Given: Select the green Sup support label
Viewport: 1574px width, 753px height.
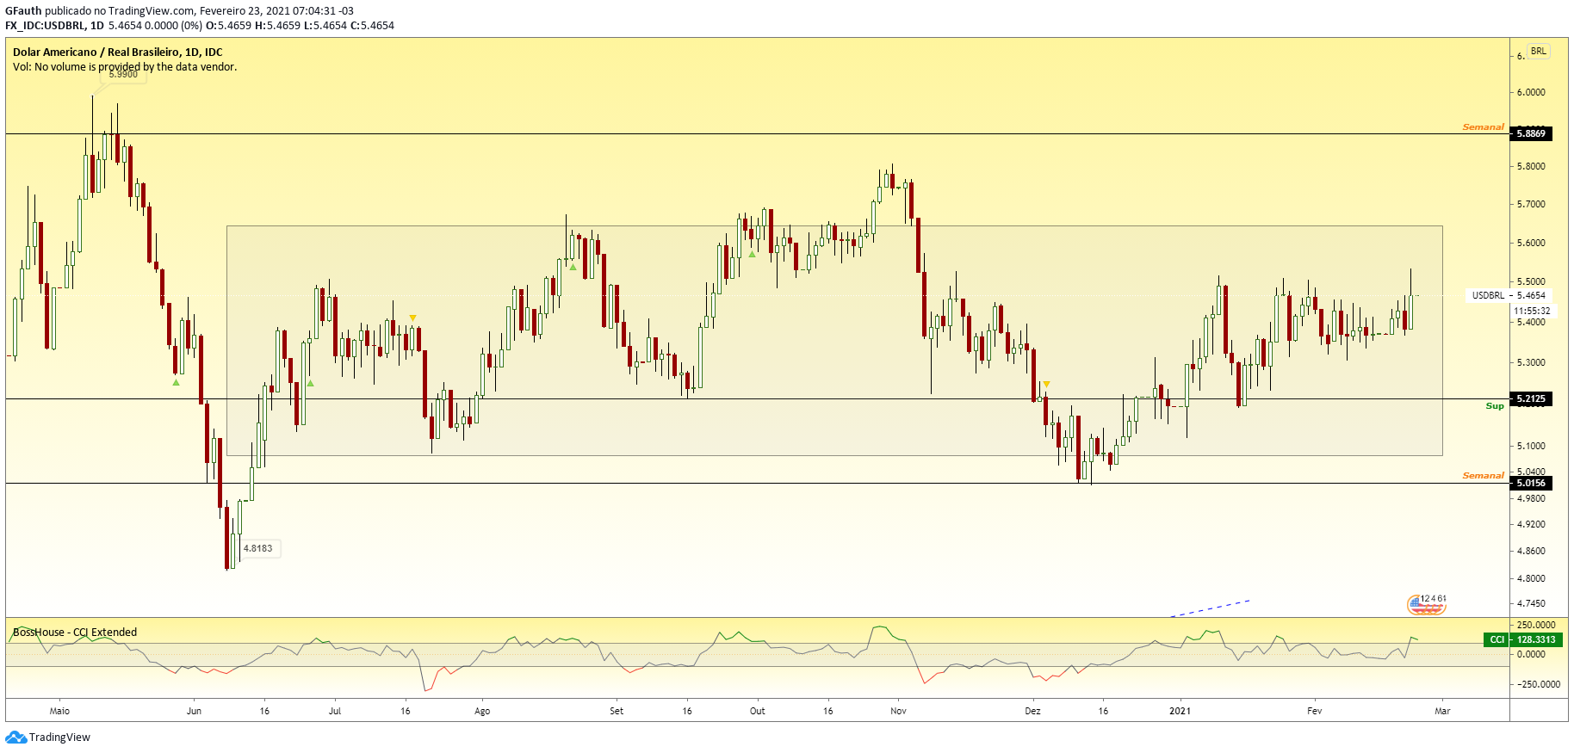Looking at the screenshot, I should click(x=1495, y=405).
